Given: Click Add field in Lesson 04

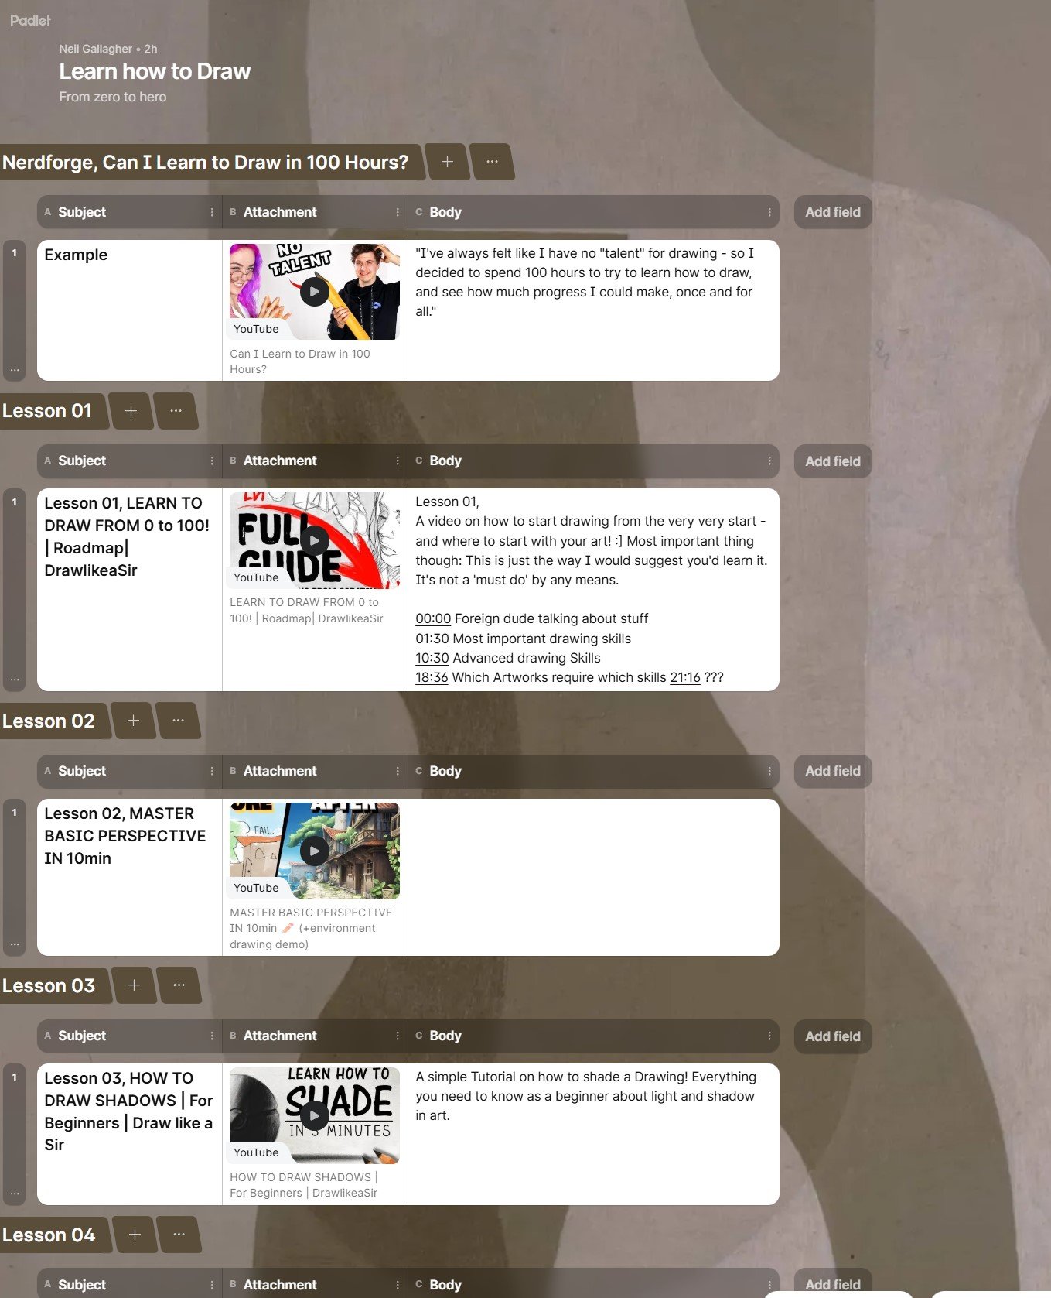Looking at the screenshot, I should 833,1284.
